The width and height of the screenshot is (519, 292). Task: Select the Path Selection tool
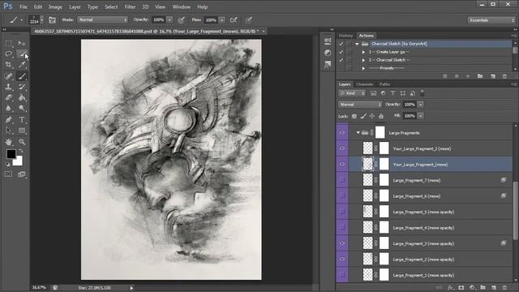[x=8, y=131]
